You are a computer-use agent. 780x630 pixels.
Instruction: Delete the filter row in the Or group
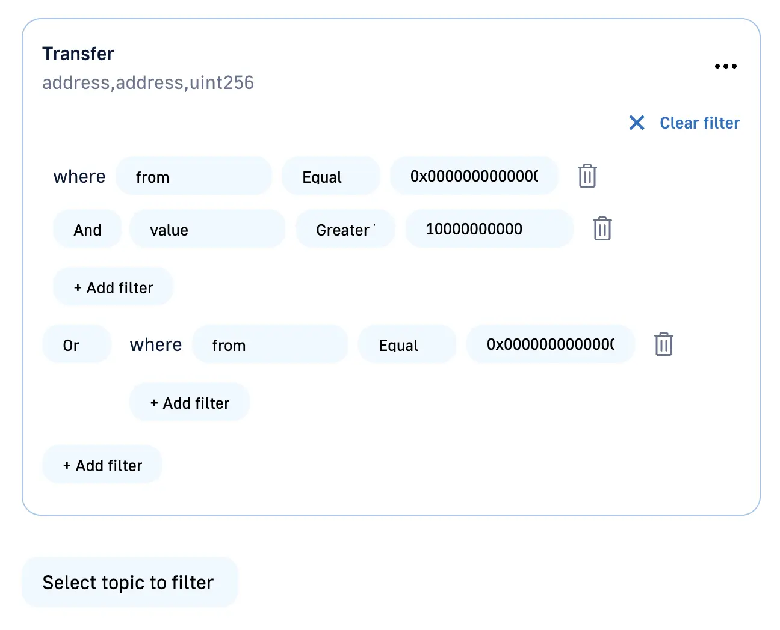[663, 344]
